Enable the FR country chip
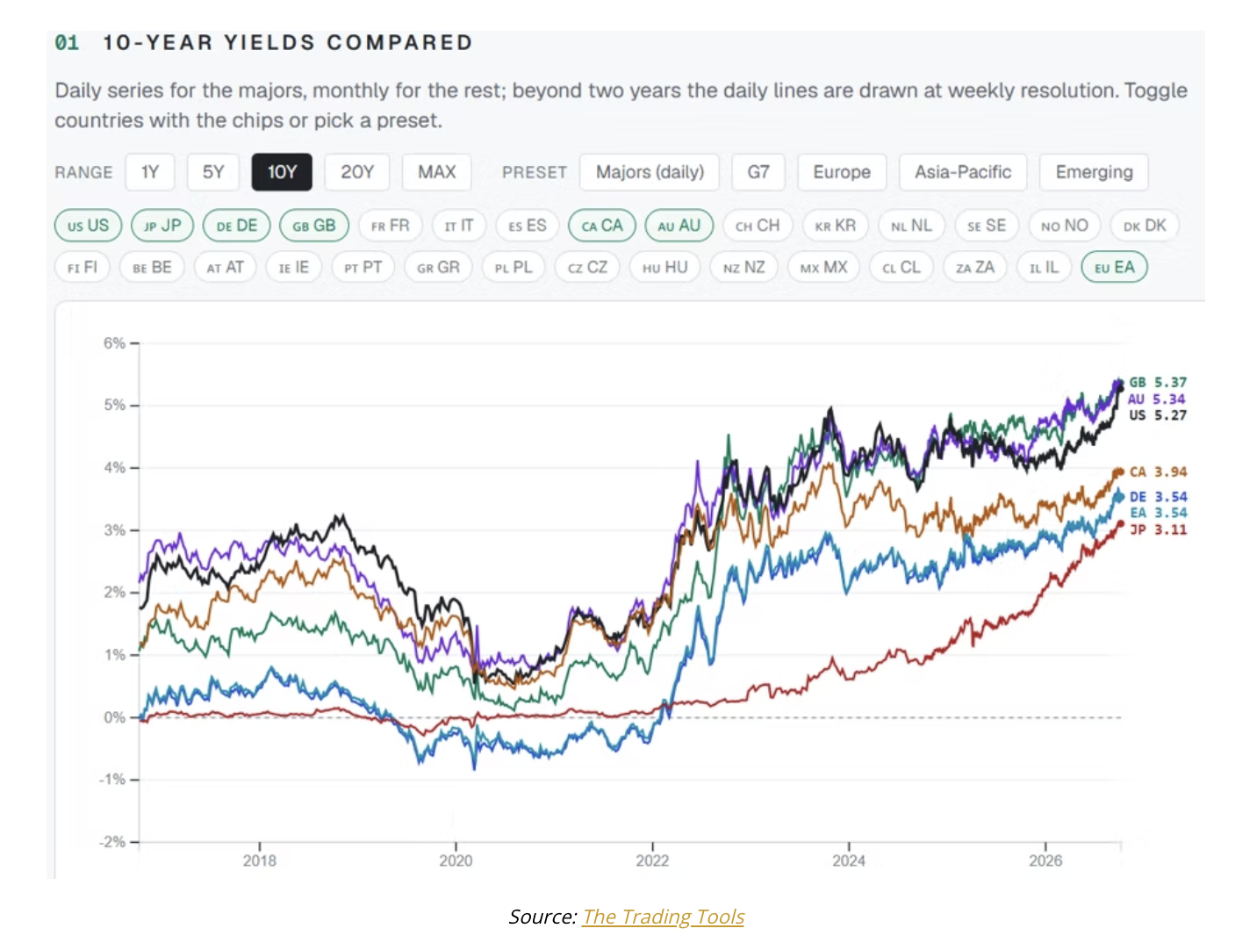1257x950 pixels. point(391,226)
